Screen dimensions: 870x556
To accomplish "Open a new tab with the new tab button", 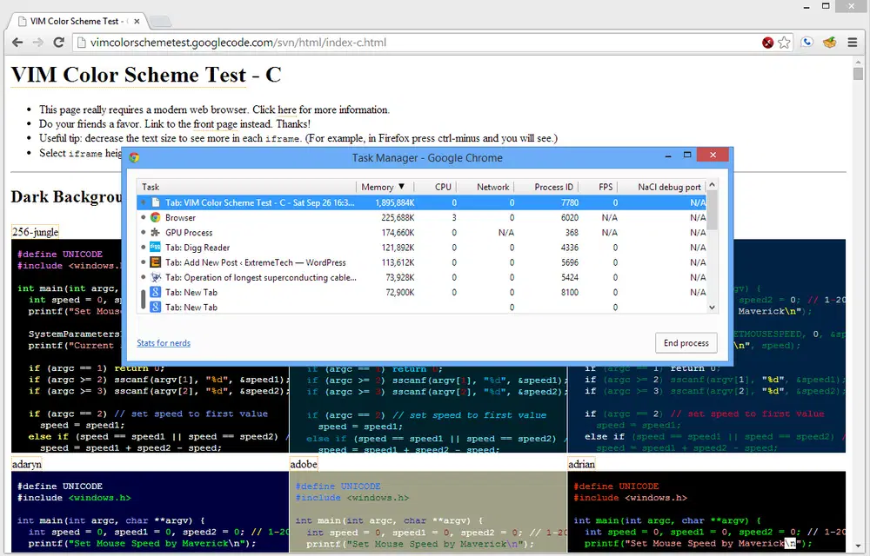I will pos(160,22).
